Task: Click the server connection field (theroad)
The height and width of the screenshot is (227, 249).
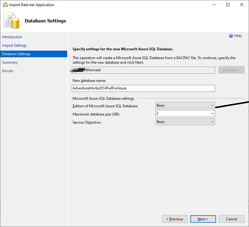Action: (143, 70)
